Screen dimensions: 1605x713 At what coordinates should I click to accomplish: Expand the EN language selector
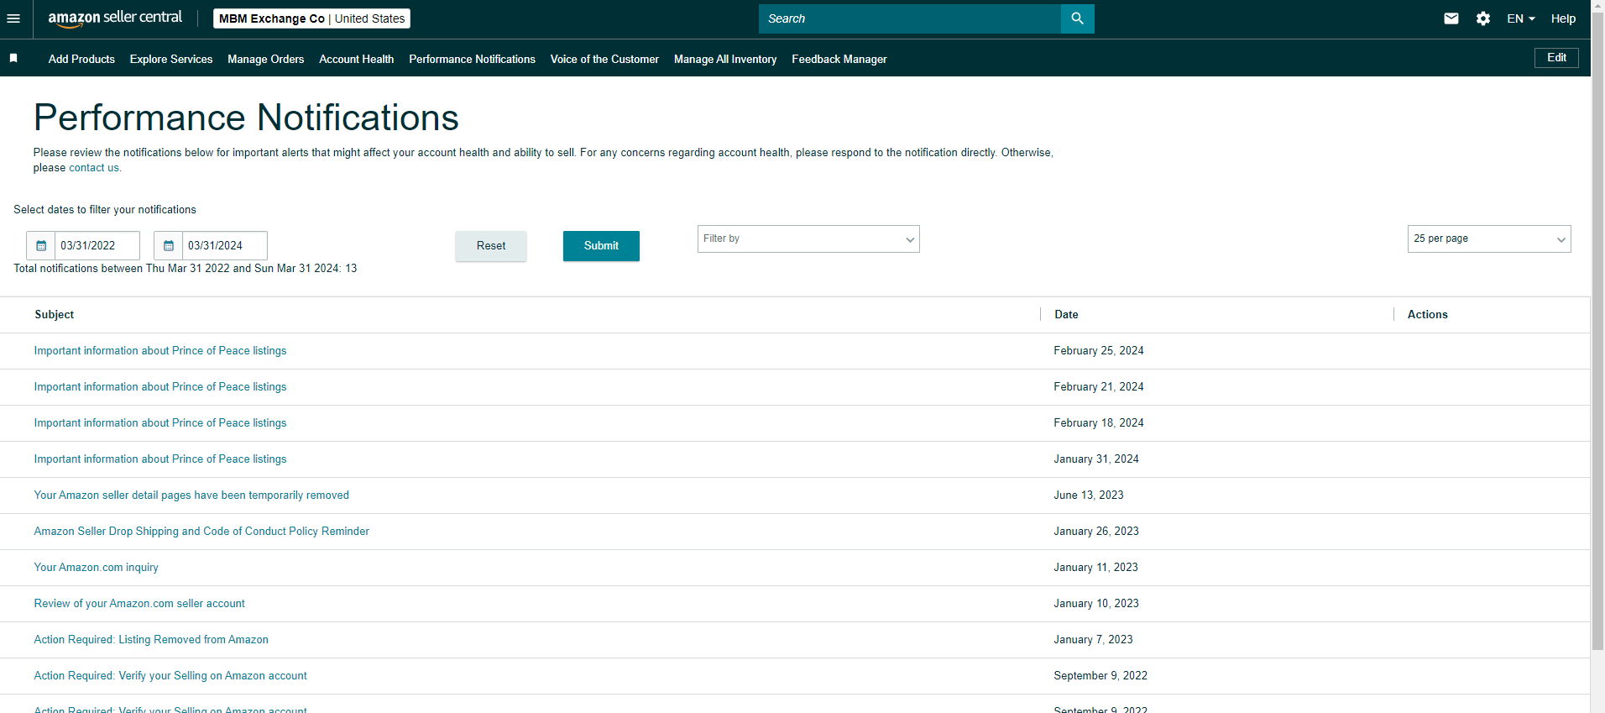pyautogui.click(x=1520, y=18)
